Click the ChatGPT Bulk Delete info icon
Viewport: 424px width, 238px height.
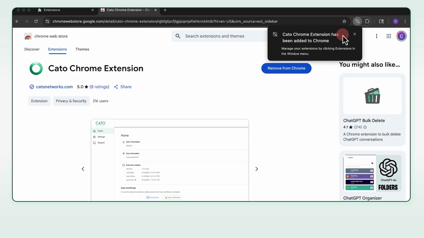point(365,127)
